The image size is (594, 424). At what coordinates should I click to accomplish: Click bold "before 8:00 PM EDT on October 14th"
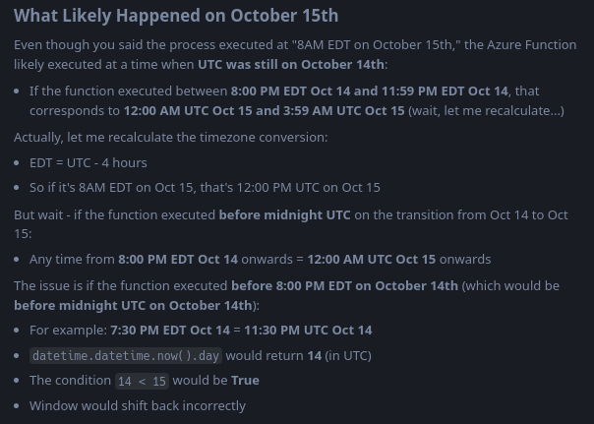click(x=344, y=286)
